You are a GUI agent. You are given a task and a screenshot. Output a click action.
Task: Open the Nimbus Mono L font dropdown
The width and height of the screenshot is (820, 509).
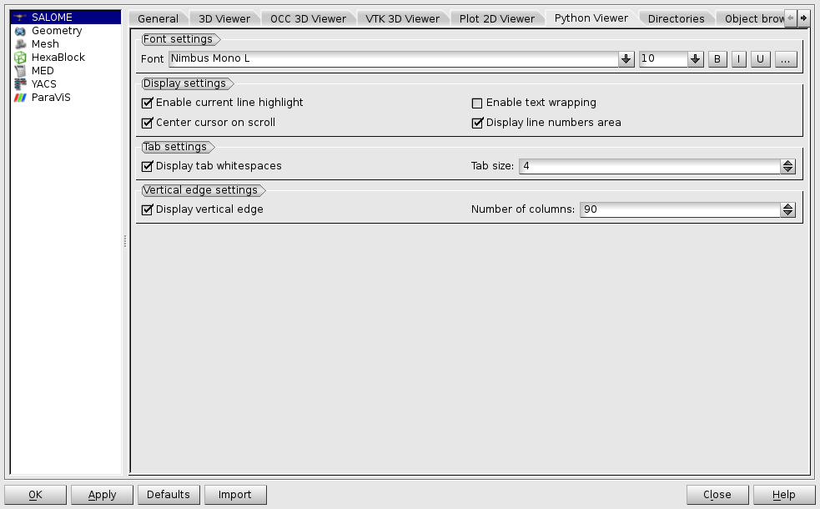point(626,59)
